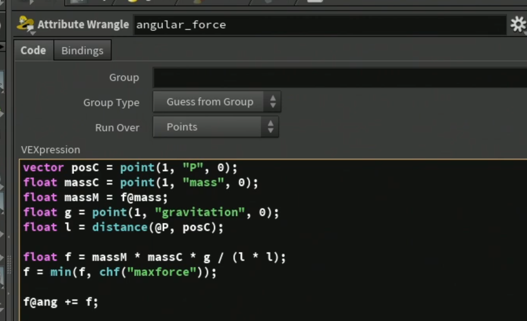Click the f@ang += f line
This screenshot has width=527, height=321.
click(61, 302)
